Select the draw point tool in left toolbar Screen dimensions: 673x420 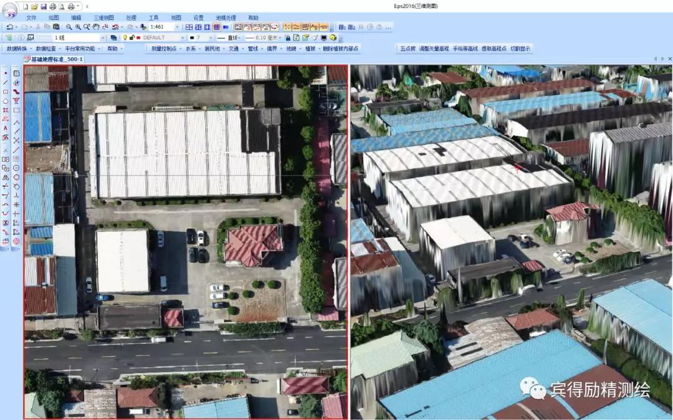[6, 72]
